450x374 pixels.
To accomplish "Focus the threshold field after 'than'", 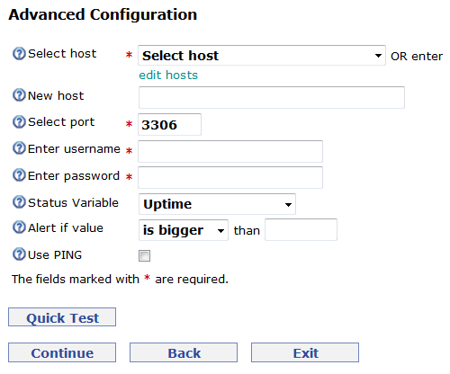I will tap(301, 230).
